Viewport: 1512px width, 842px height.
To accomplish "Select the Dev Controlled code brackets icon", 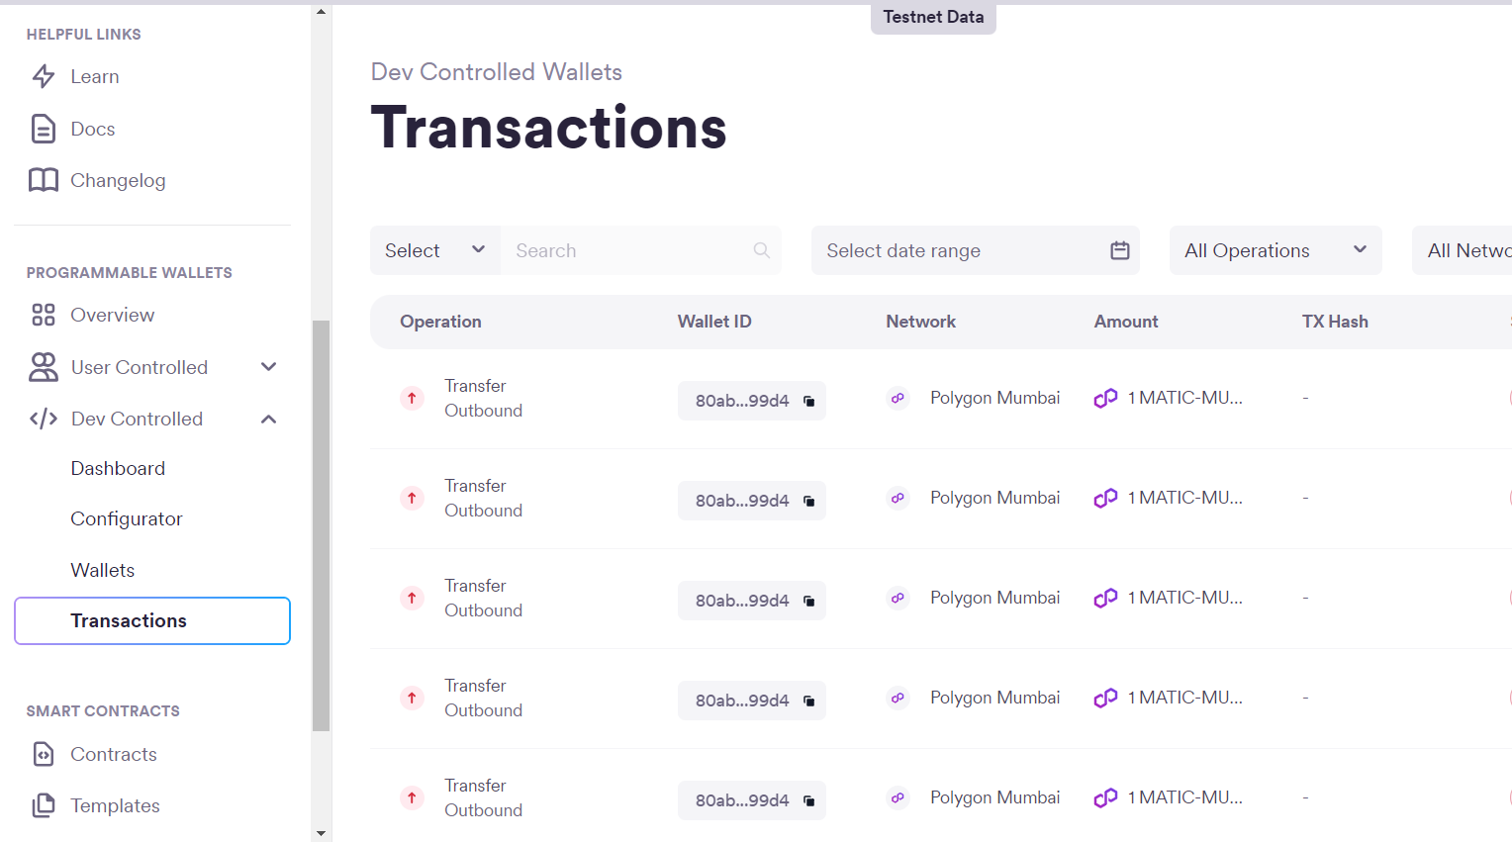I will (42, 419).
